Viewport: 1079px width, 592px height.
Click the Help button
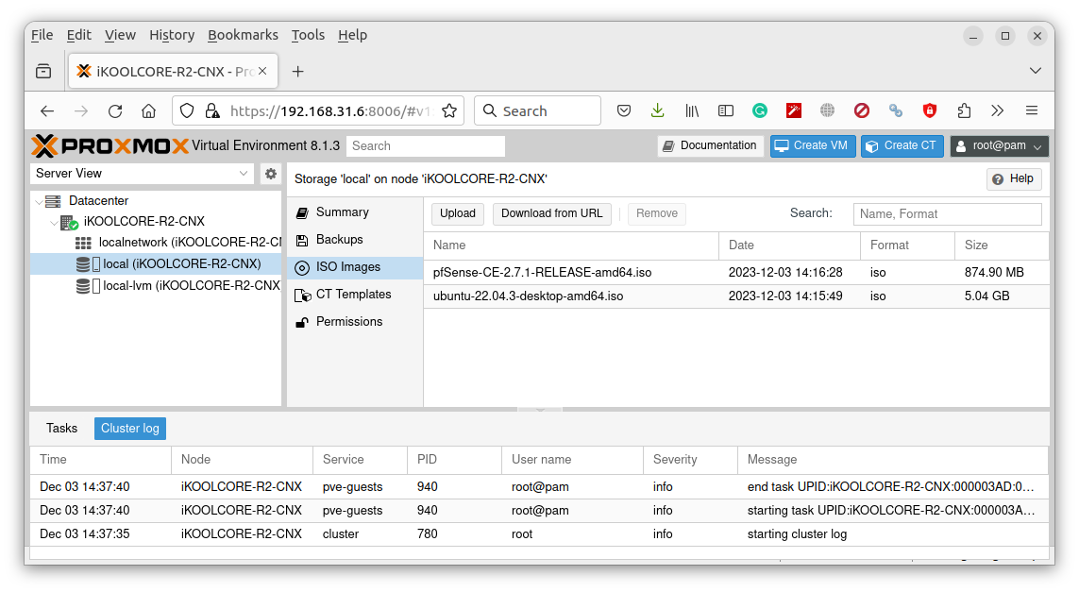[x=1014, y=179]
